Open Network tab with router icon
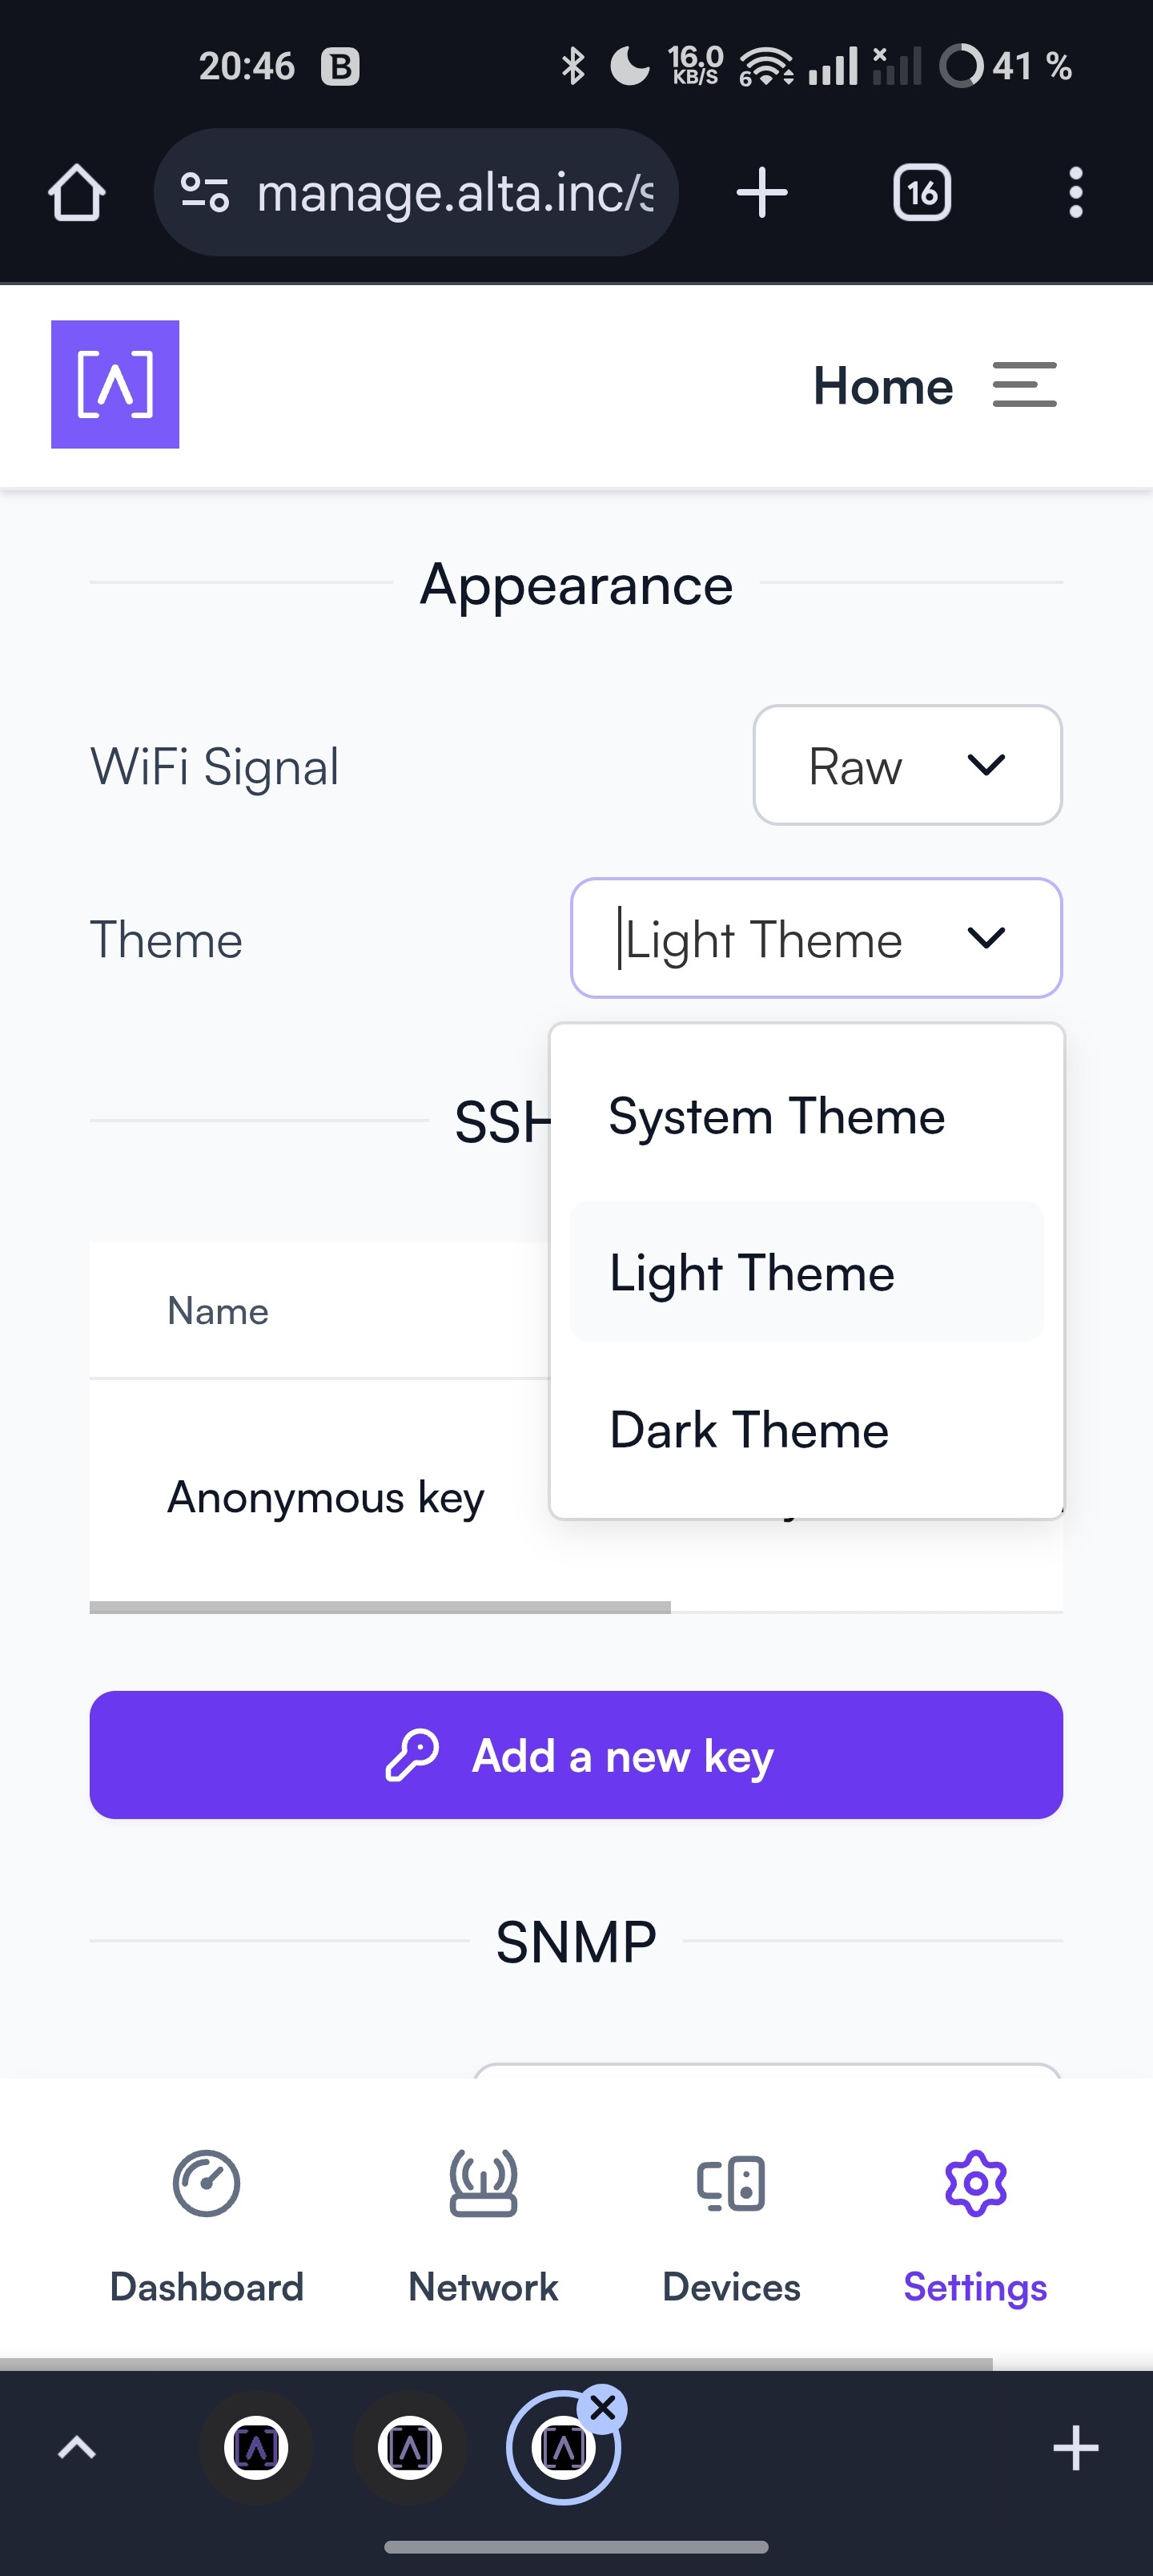 click(483, 2183)
